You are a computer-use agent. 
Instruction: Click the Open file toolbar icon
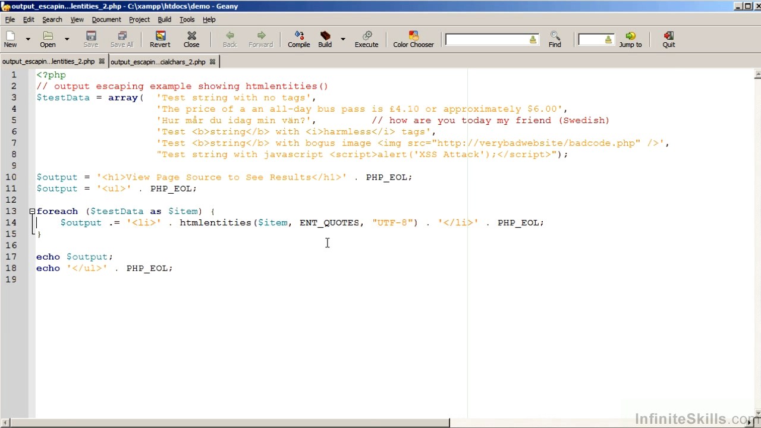[48, 39]
